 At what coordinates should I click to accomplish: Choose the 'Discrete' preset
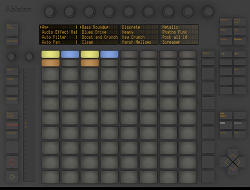[131, 27]
